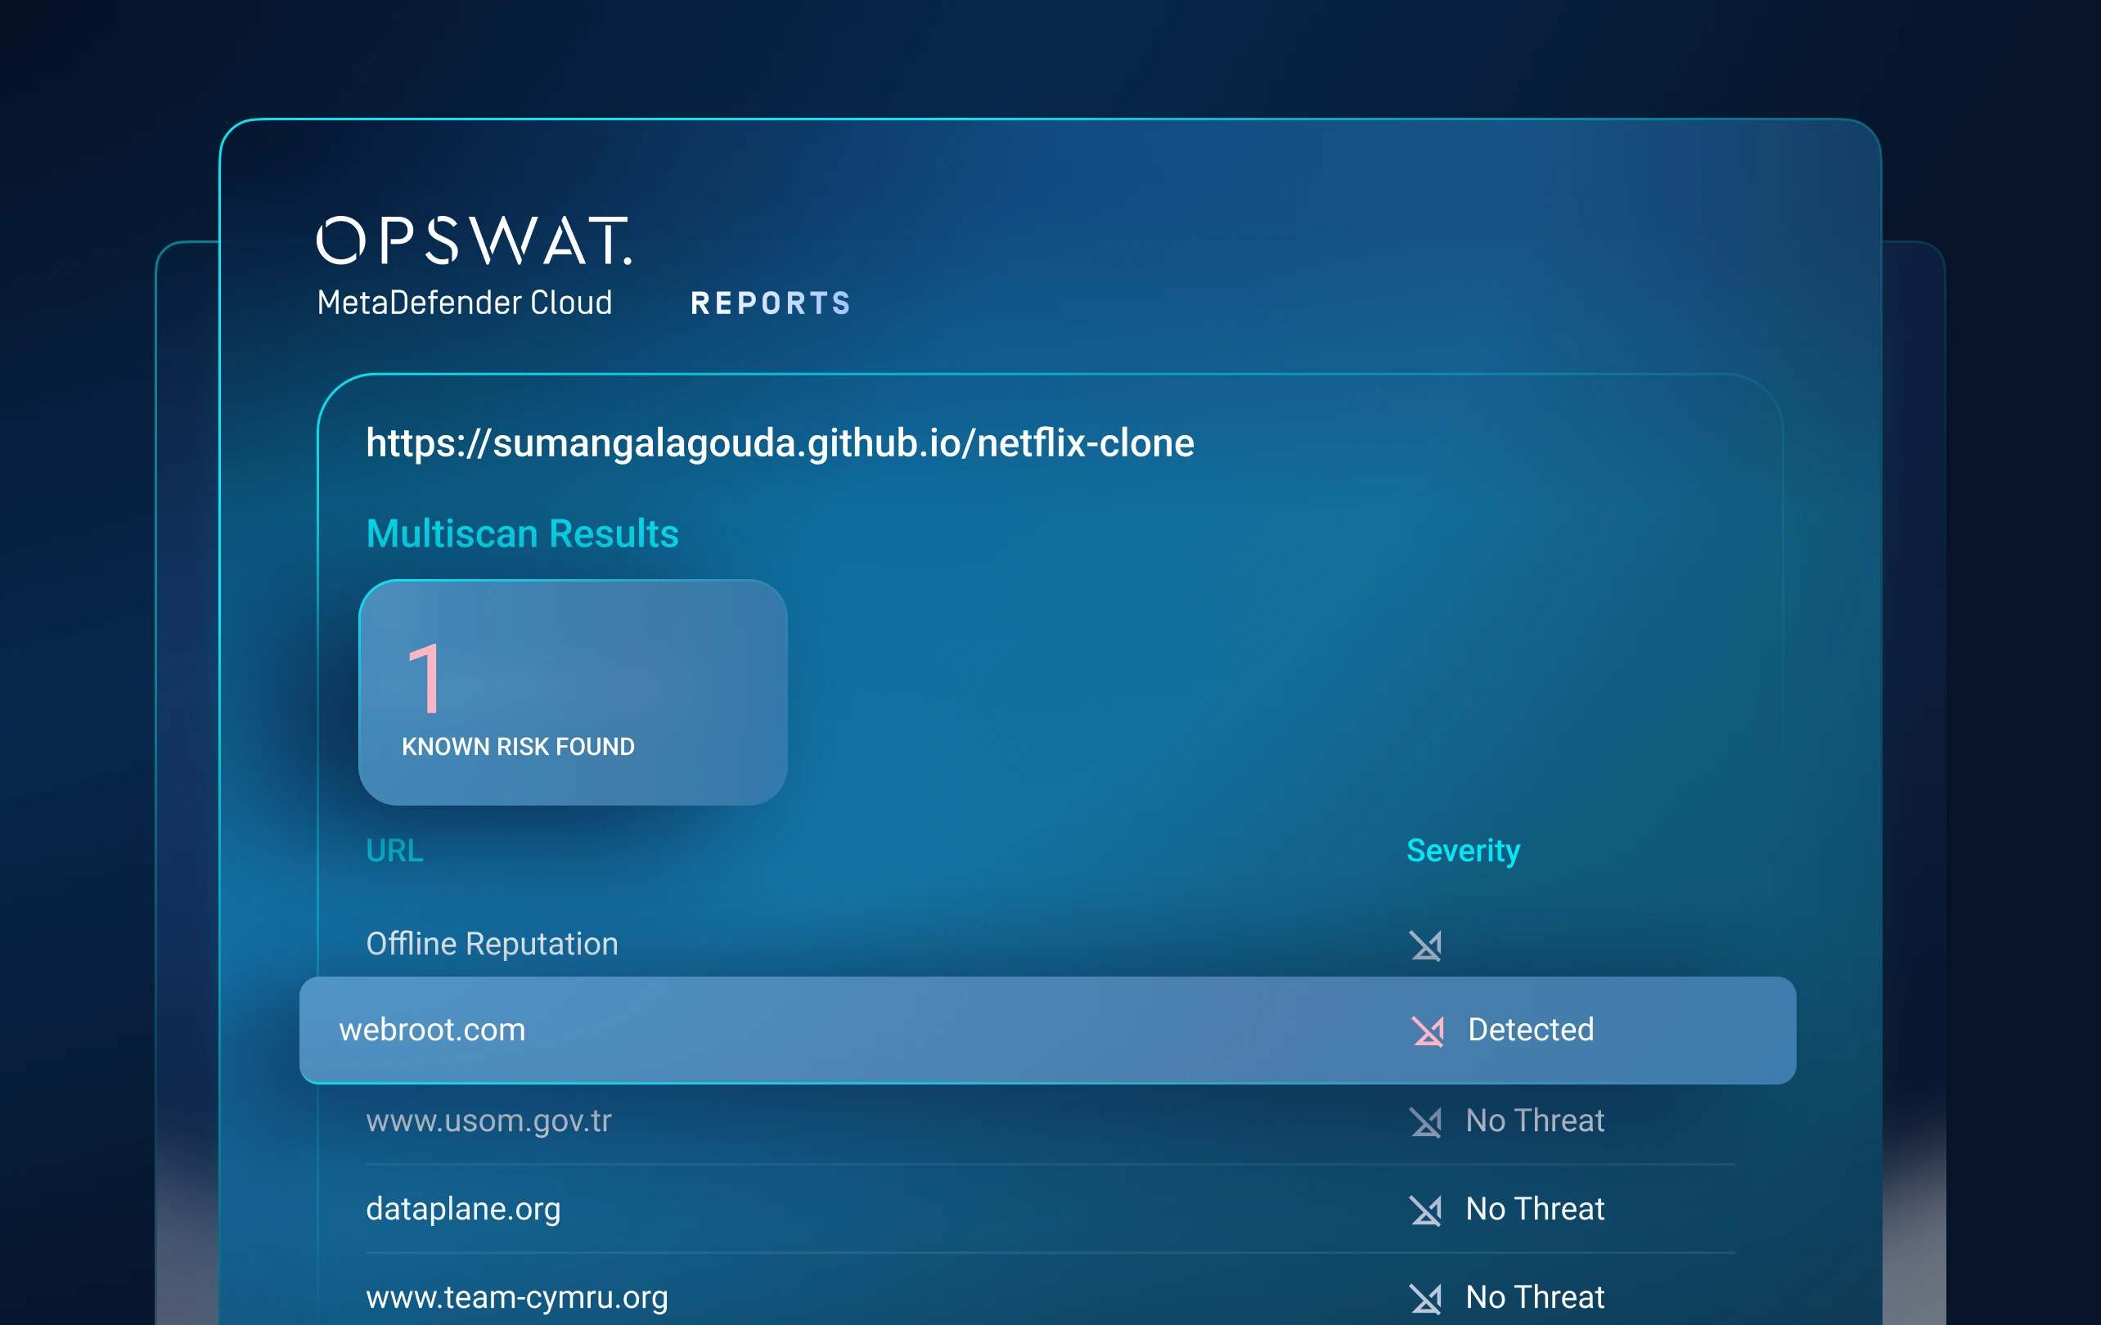Click the pink detected icon for webroot.com
This screenshot has height=1325, width=2101.
click(1428, 1031)
